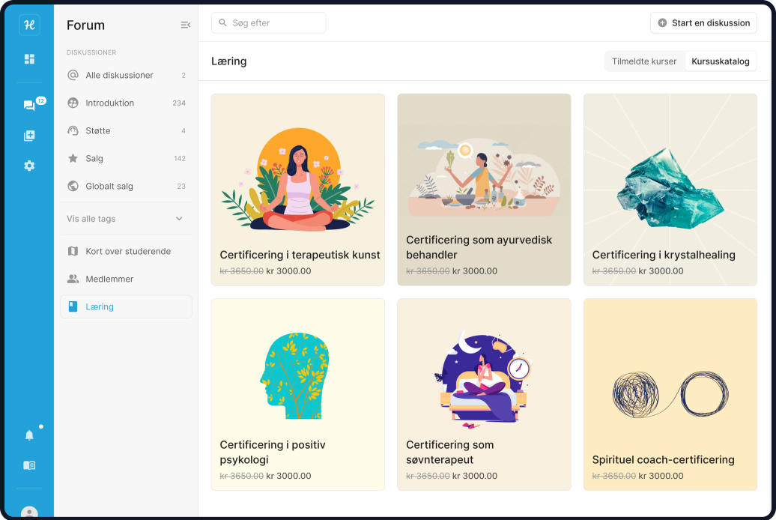Screen dimensions: 776x520
Task: Click Start en diskussion button
Action: [x=703, y=23]
